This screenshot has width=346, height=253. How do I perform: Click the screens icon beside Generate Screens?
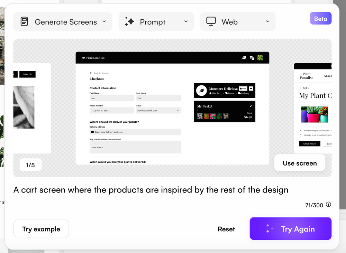(24, 21)
